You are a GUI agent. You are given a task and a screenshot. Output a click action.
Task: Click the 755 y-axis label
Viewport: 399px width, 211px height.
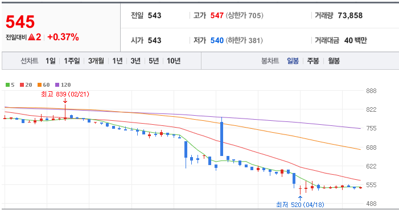(x=371, y=128)
